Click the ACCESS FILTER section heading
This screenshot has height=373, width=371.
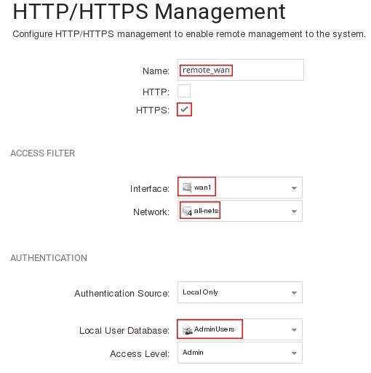tap(43, 153)
